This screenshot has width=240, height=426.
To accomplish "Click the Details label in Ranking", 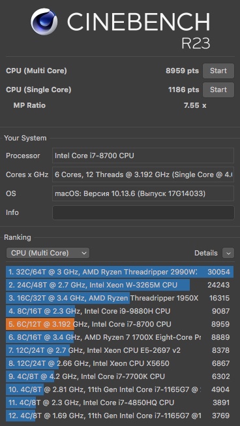I will pos(206,253).
